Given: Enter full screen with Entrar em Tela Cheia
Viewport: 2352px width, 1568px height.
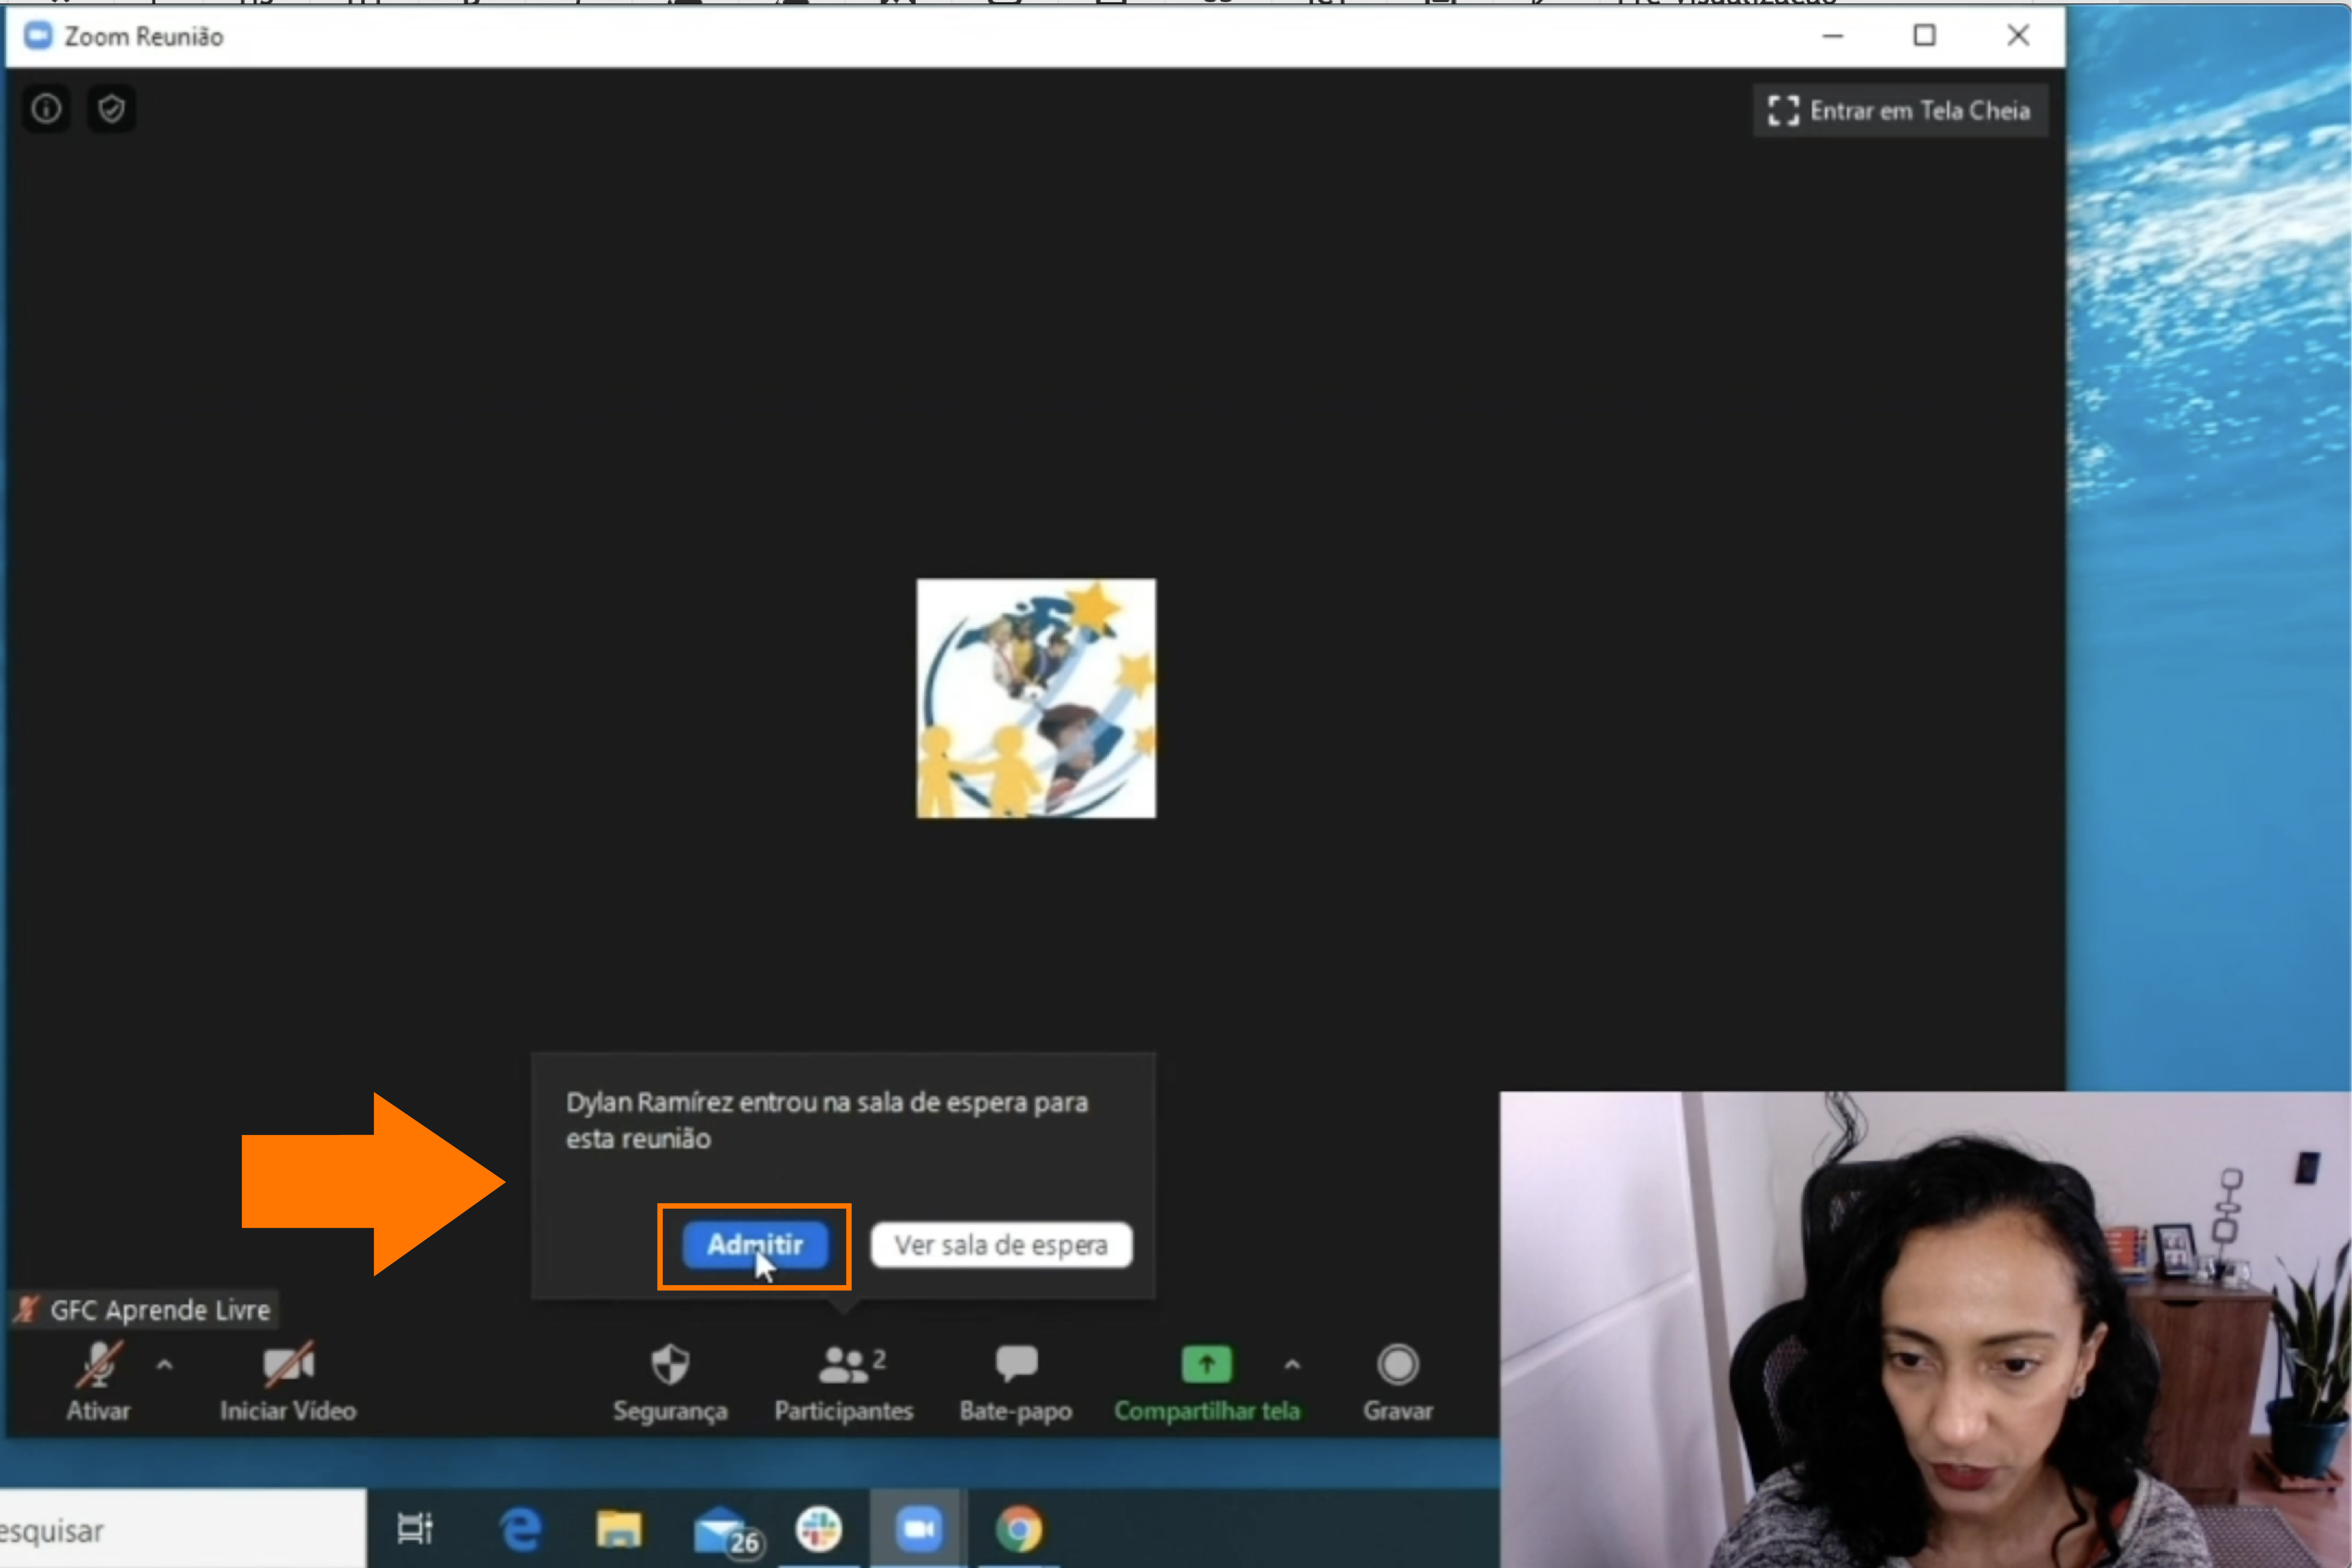Looking at the screenshot, I should point(1900,110).
